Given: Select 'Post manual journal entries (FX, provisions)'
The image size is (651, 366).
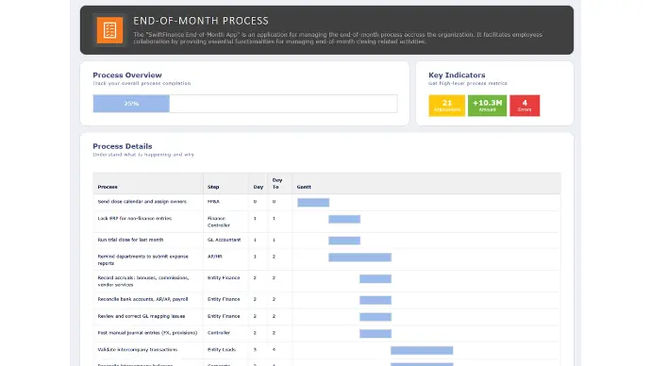Looking at the screenshot, I should [x=147, y=333].
